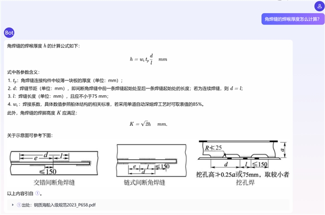
Task: Expand the 出处 source disclosure triangle
Action: pyautogui.click(x=13, y=205)
